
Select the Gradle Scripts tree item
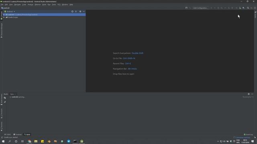12,17
